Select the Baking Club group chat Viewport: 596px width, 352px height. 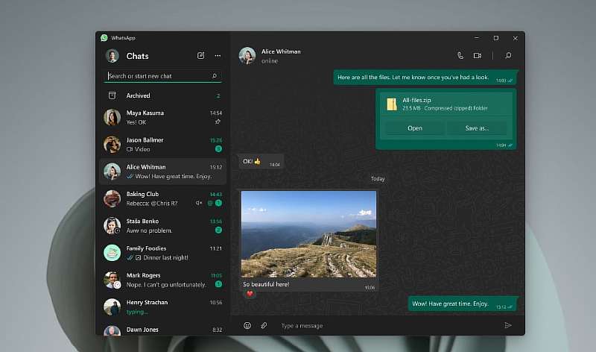(x=163, y=198)
